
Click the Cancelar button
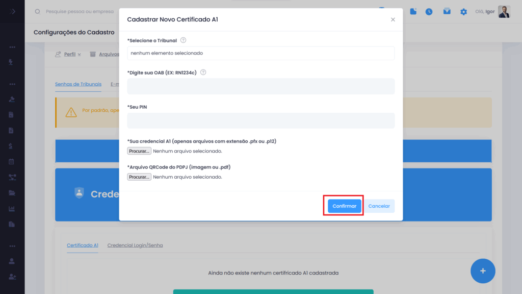tap(379, 206)
